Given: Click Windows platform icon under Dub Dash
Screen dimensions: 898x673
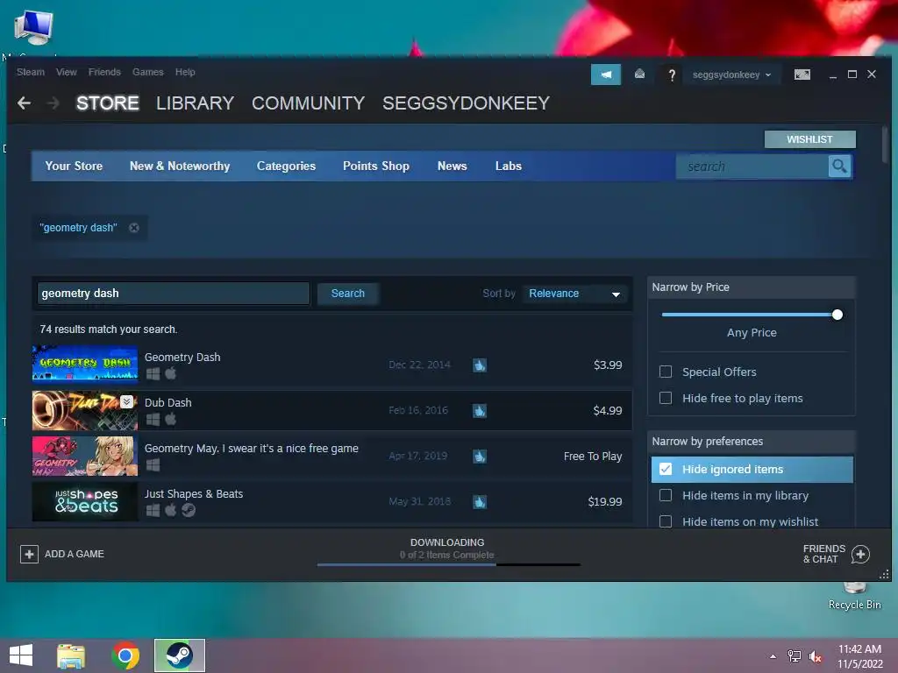Looking at the screenshot, I should coord(153,420).
